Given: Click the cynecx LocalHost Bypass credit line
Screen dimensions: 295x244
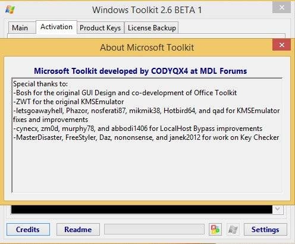Looking at the screenshot, I should tap(137, 129).
